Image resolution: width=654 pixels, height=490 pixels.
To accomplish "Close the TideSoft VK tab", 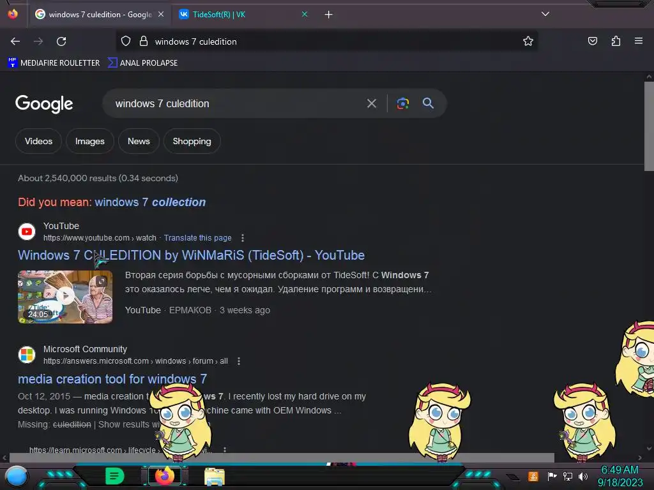I will click(x=305, y=14).
